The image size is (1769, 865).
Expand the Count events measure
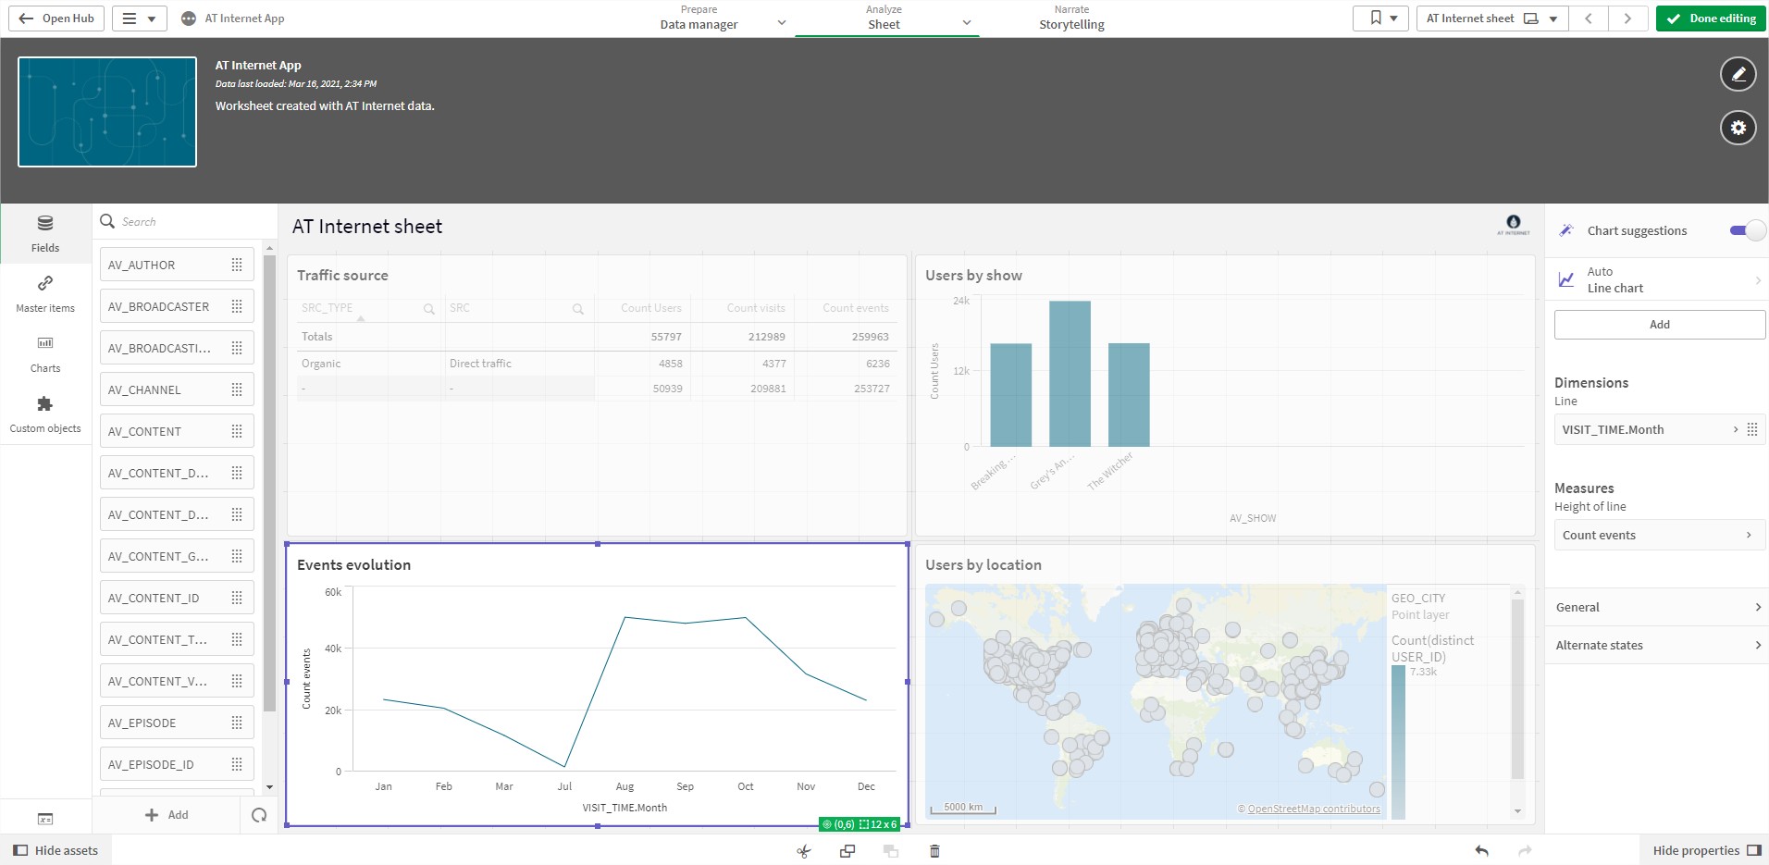pyautogui.click(x=1659, y=535)
